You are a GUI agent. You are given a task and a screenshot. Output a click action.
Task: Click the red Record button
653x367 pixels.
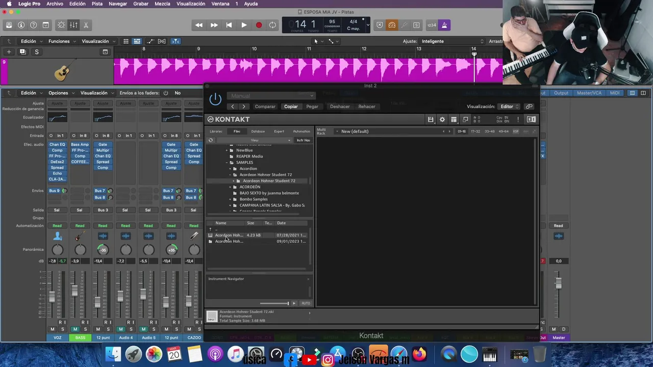259,25
